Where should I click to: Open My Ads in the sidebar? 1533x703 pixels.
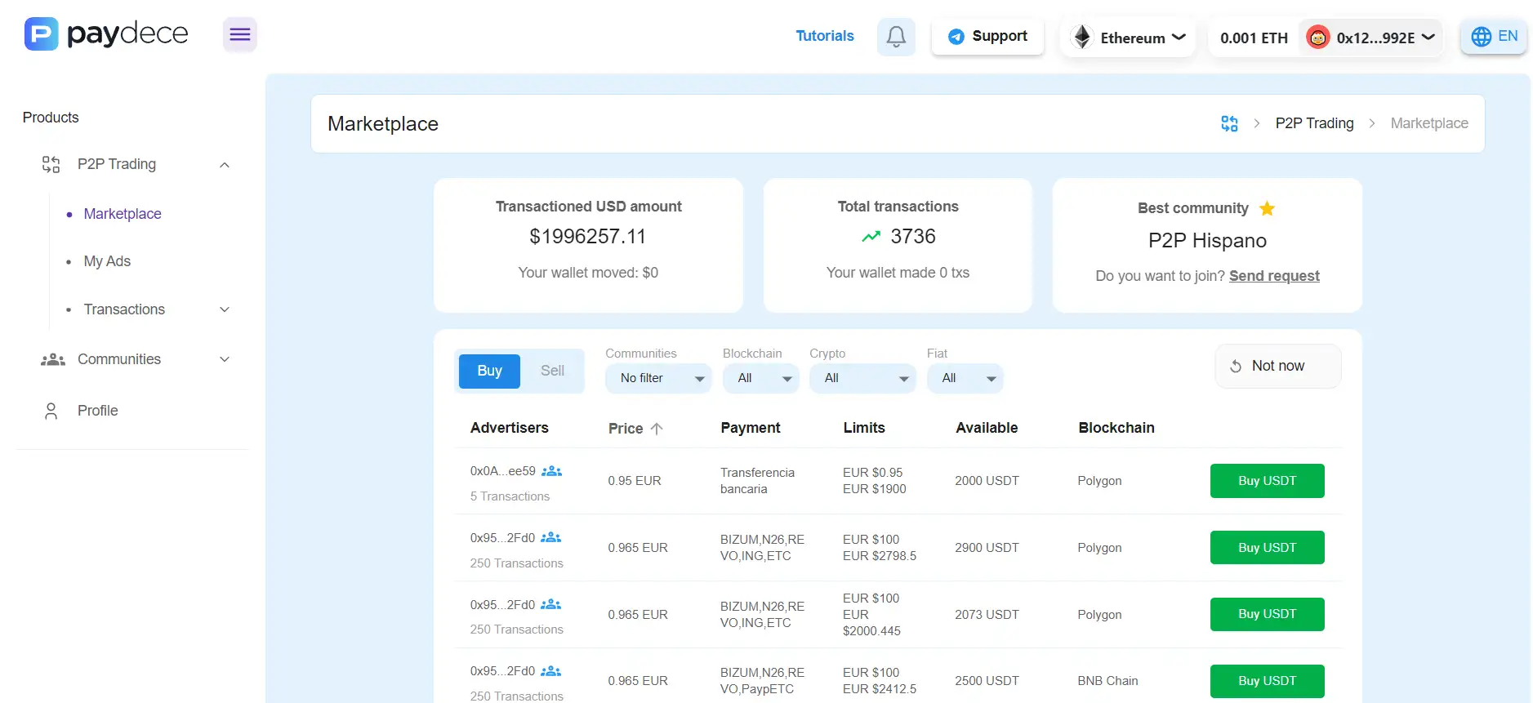coord(107,261)
